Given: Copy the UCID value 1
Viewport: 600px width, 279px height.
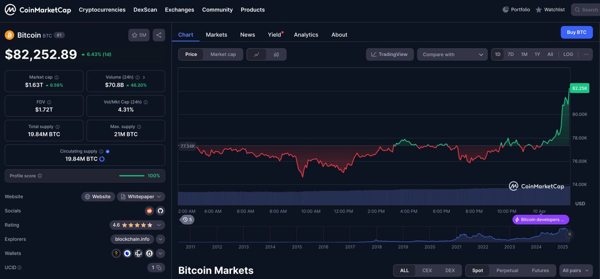Looking at the screenshot, I should tap(159, 268).
